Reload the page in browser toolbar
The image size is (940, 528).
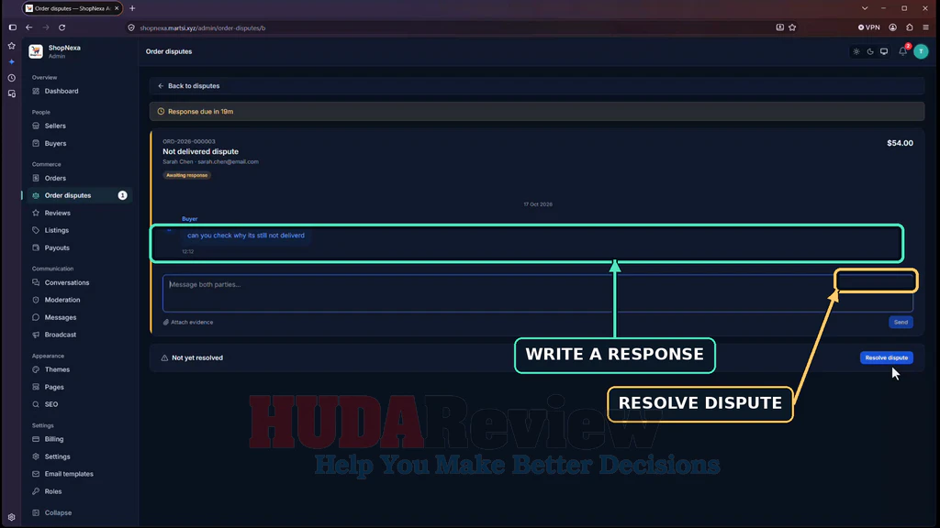coord(62,27)
